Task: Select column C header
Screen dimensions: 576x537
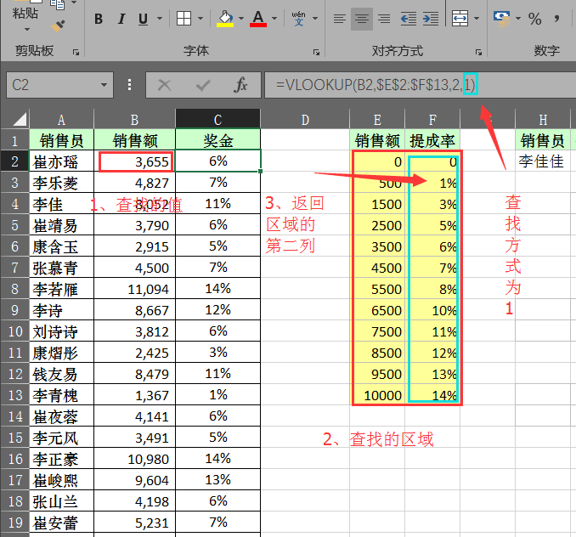Action: (217, 119)
